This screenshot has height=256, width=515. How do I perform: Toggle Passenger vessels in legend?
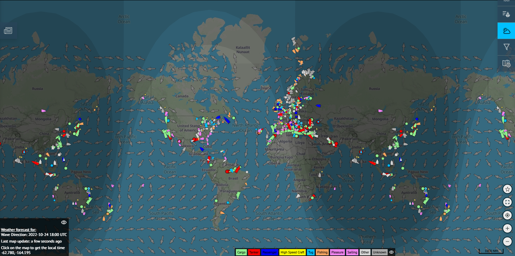click(x=270, y=252)
